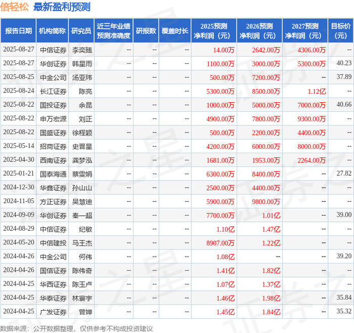Click the 1.82亿 forecast value

(271, 271)
